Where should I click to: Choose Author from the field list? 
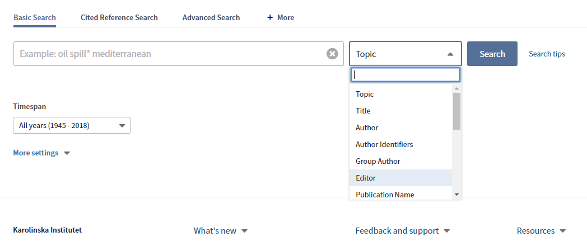point(401,127)
